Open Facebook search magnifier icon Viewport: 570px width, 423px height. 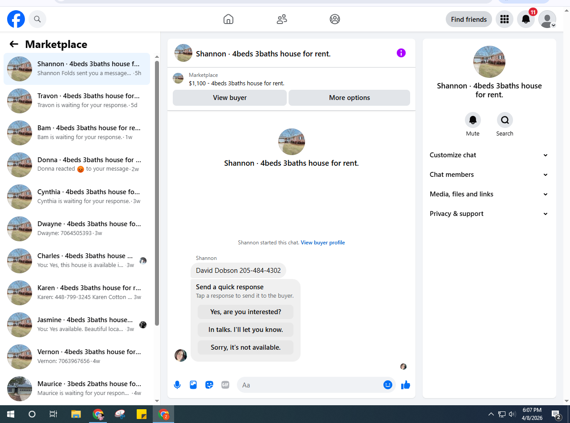37,19
